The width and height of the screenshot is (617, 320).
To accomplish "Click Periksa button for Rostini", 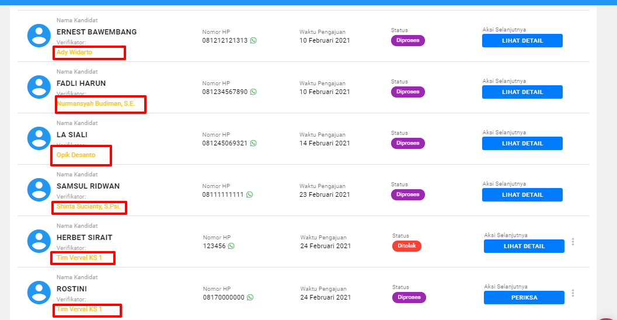I will coord(524,298).
